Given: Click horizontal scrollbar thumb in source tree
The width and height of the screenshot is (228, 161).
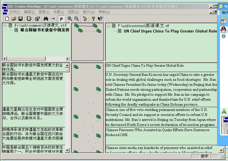Looking at the screenshot, I should (26, 59).
